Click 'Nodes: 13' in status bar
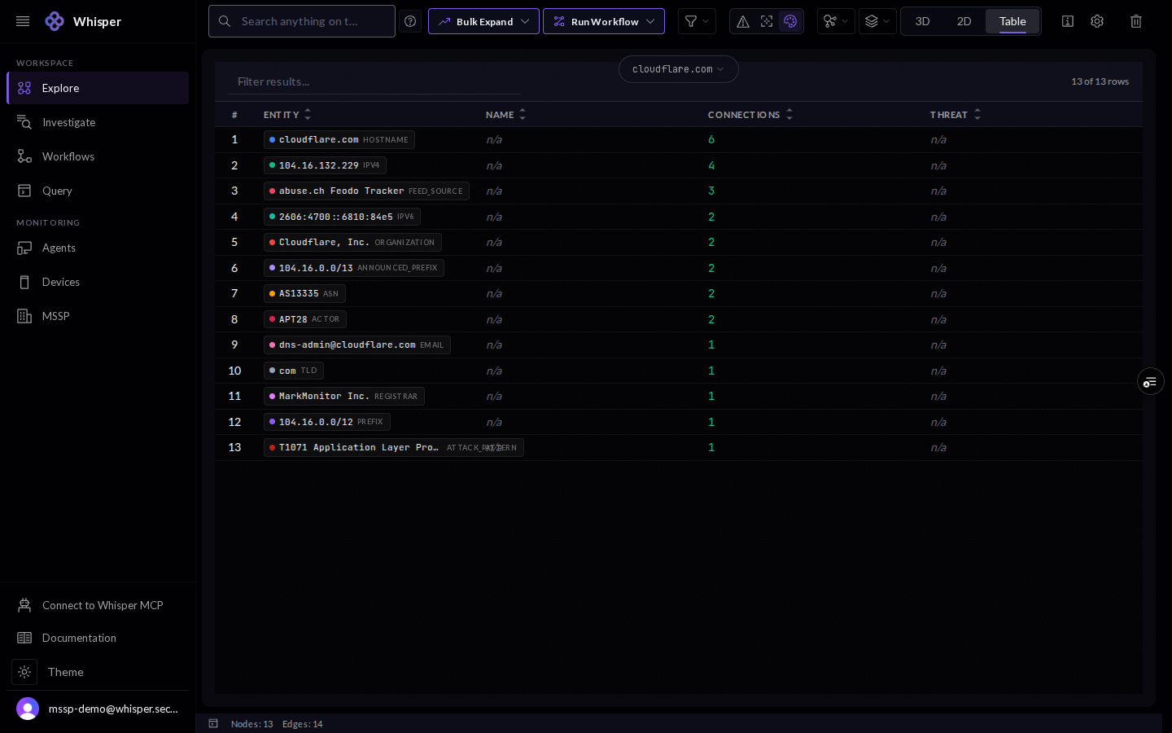 click(x=252, y=724)
